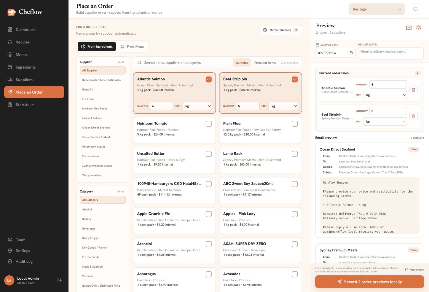Select the All Items filter tab
The height and width of the screenshot is (292, 429).
(x=242, y=63)
